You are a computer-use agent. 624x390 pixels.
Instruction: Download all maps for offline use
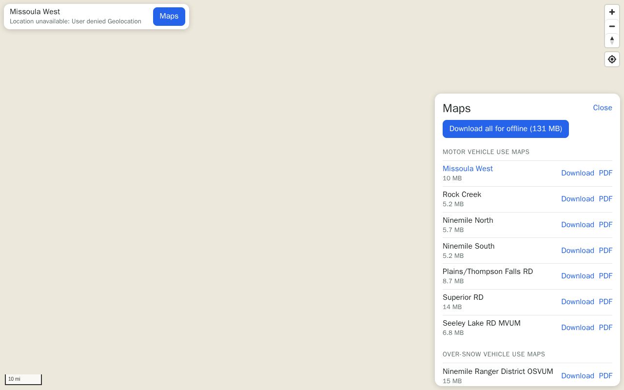point(506,129)
